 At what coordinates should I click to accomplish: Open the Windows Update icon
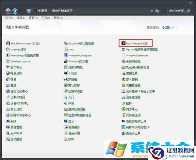tap(8, 61)
